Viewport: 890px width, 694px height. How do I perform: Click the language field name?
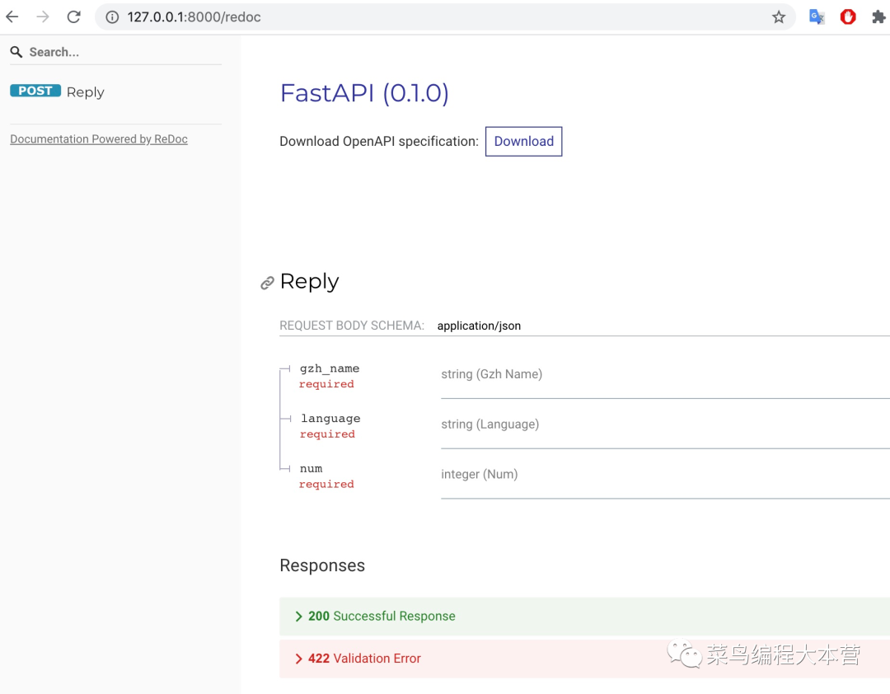pos(330,419)
